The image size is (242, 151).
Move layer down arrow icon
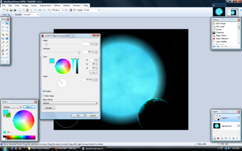pyautogui.click(x=233, y=138)
